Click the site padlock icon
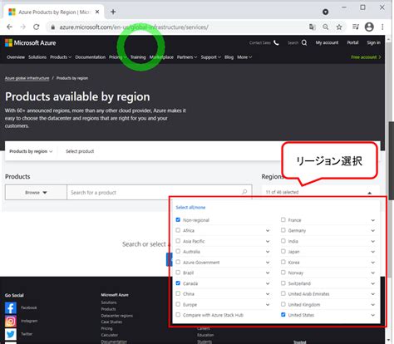Viewport: 394px width, 344px height. coord(52,27)
